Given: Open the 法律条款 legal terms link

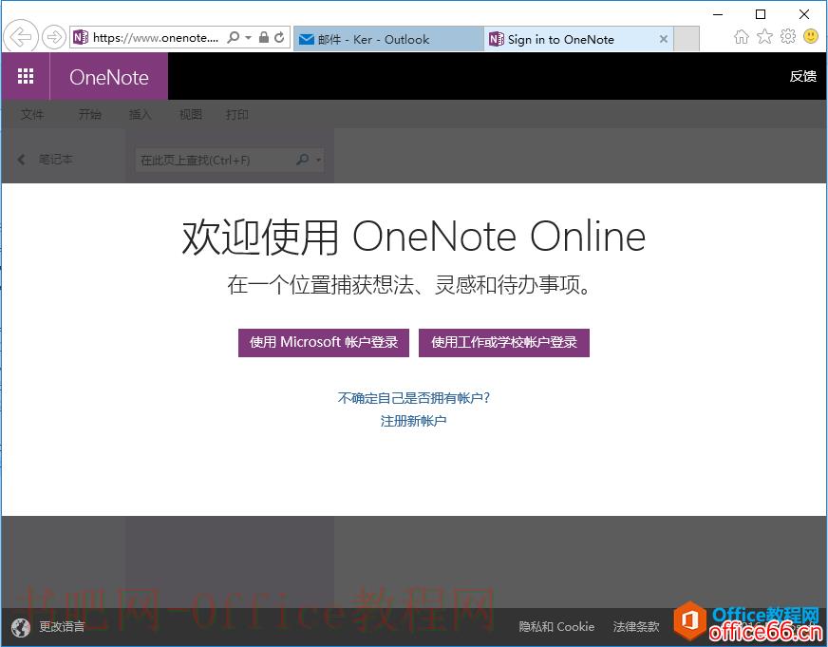Looking at the screenshot, I should (636, 627).
